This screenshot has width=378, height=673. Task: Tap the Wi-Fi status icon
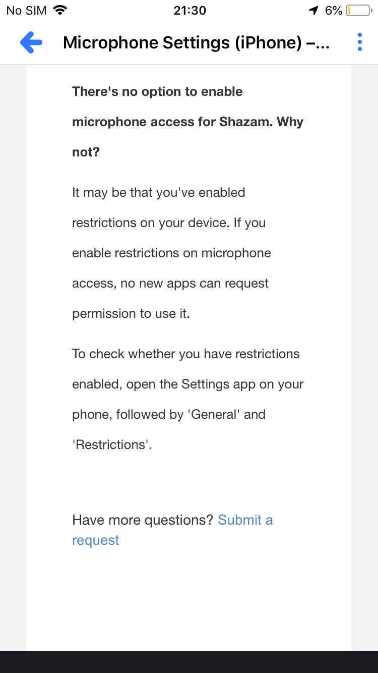tap(60, 10)
